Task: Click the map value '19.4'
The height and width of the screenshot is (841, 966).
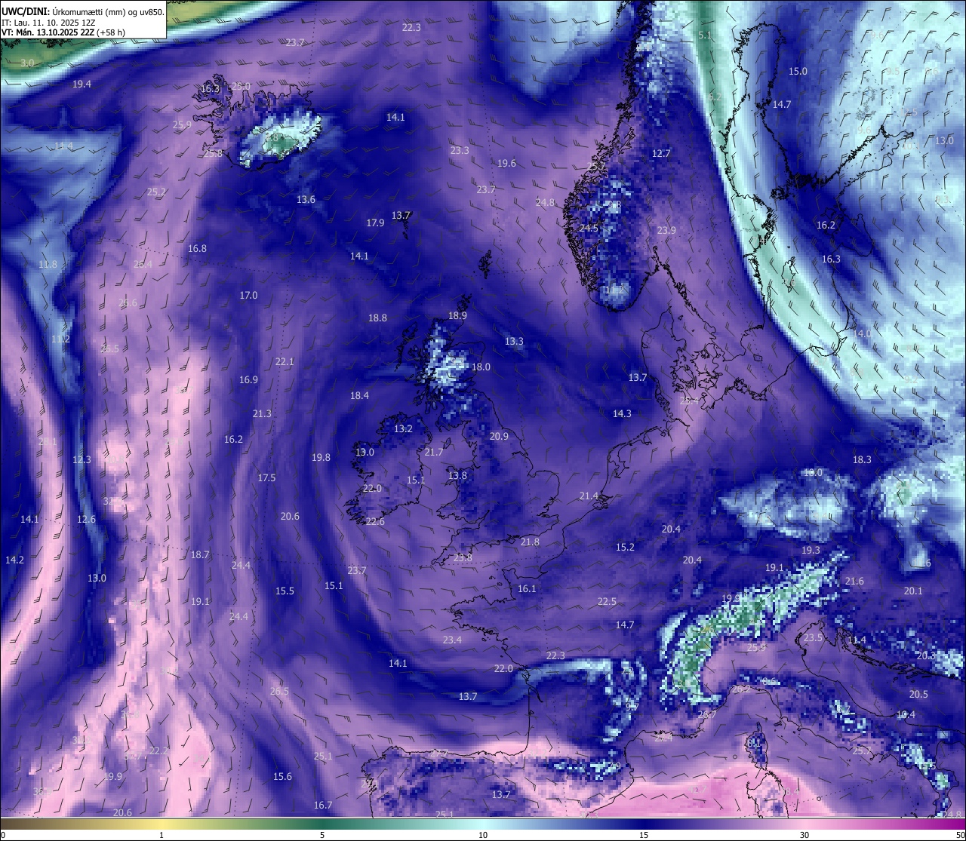Action: pos(82,84)
